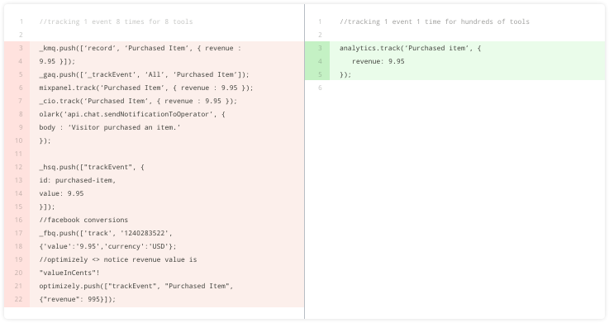The width and height of the screenshot is (609, 323).
Task: Click the 'optimizely.push(["trackEvent"' line
Action: [x=136, y=286]
